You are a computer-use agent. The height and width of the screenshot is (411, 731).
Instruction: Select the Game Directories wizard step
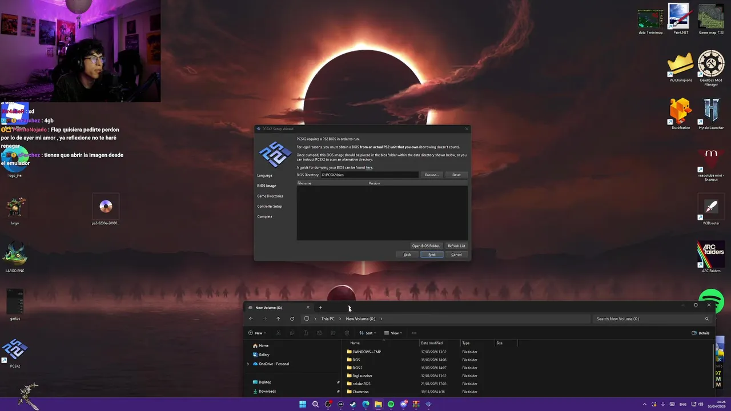pos(270,196)
